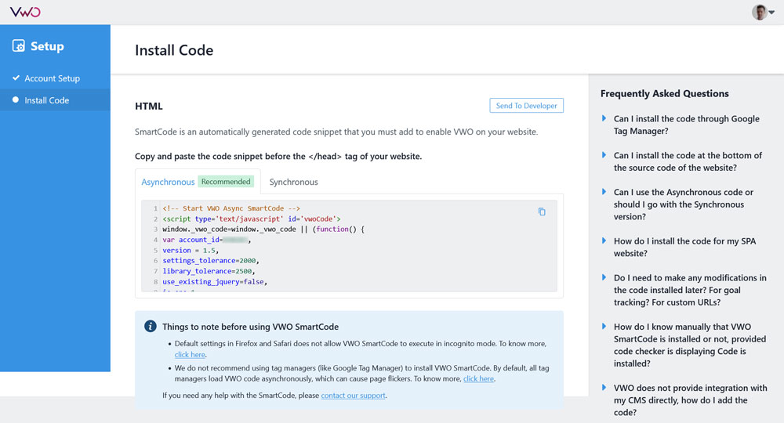Image resolution: width=784 pixels, height=423 pixels.
Task: Click the Setup gear icon in sidebar
Action: [x=19, y=46]
